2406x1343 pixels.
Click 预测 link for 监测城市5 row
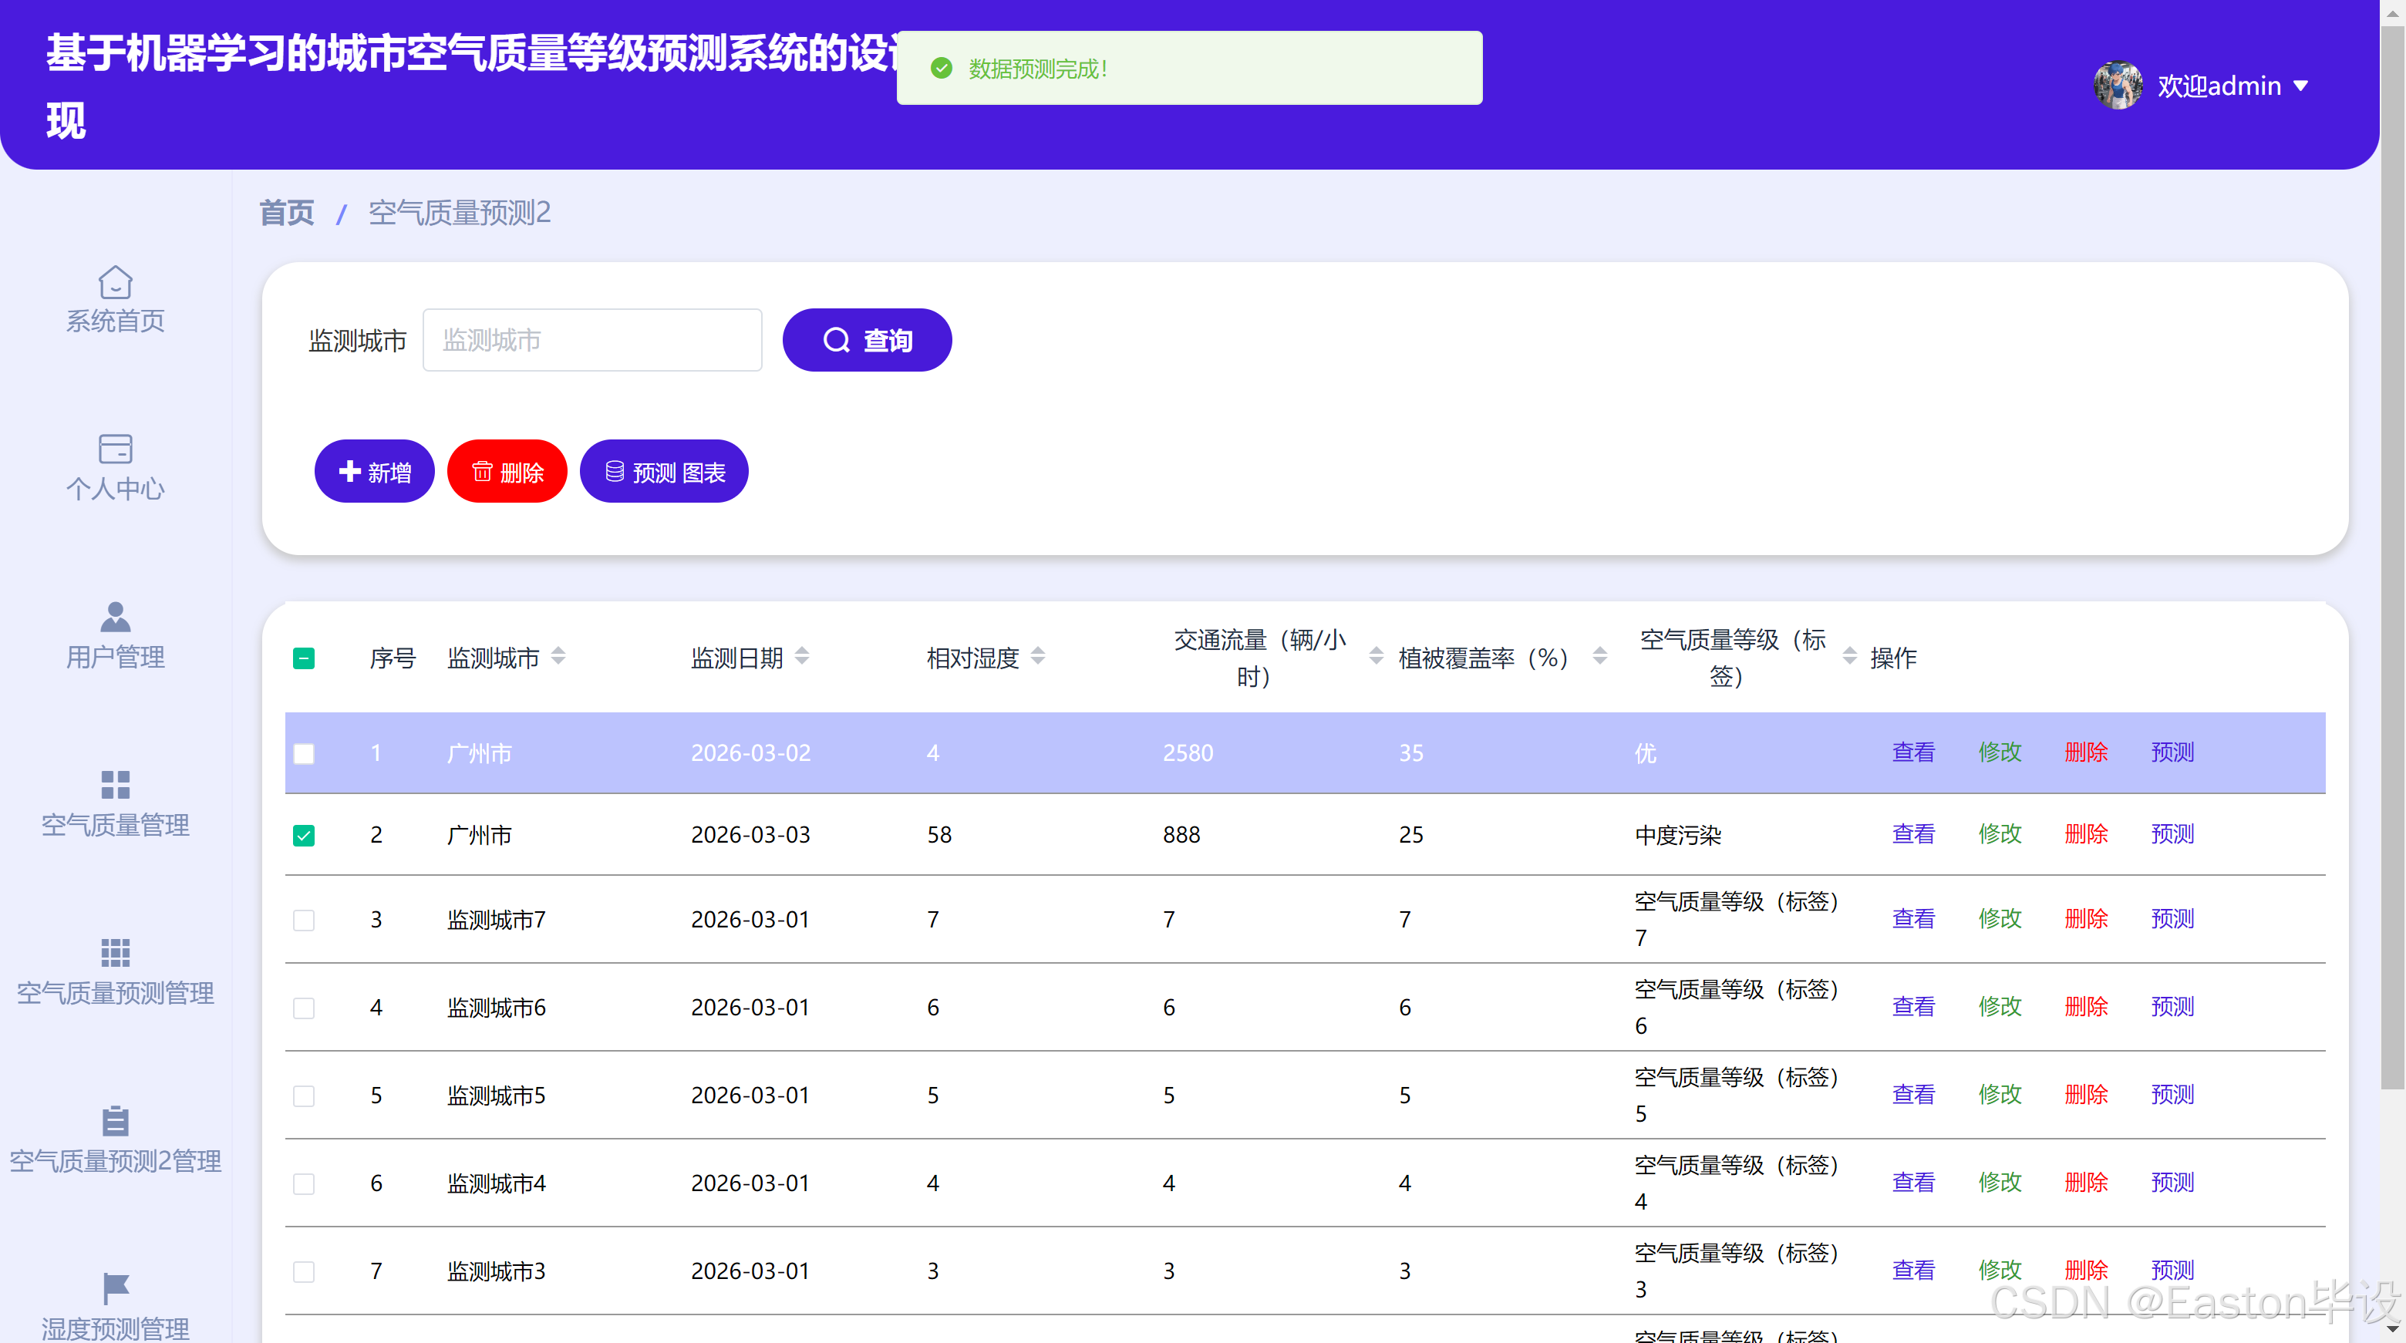coord(2172,1094)
